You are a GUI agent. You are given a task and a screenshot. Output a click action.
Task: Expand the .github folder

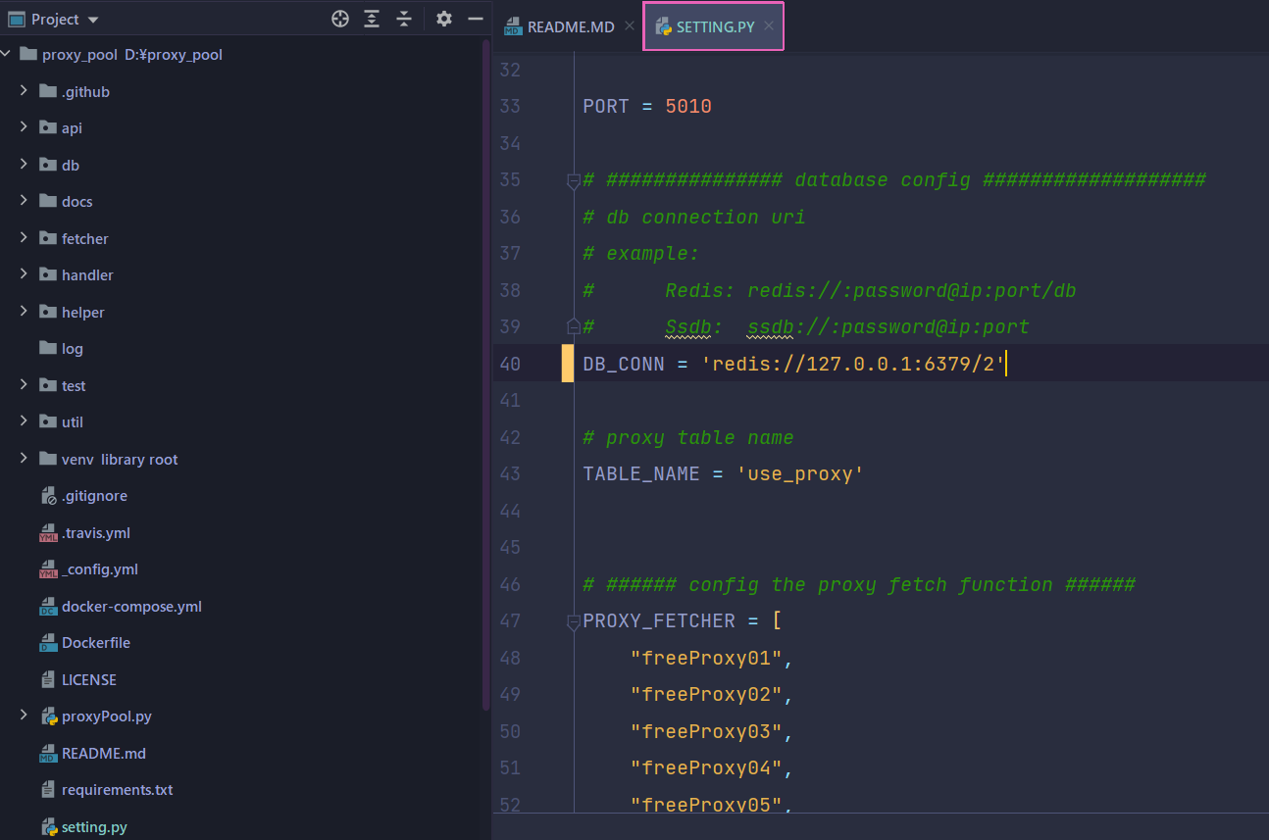(x=24, y=91)
